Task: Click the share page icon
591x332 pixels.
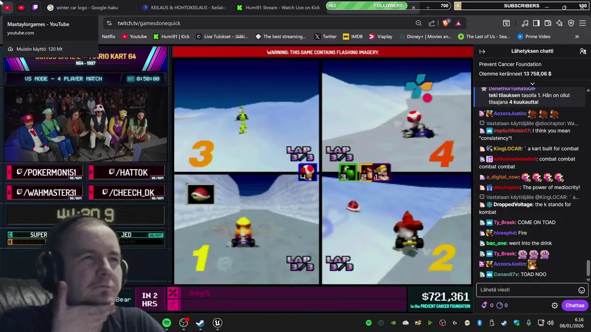Action: pos(432,23)
